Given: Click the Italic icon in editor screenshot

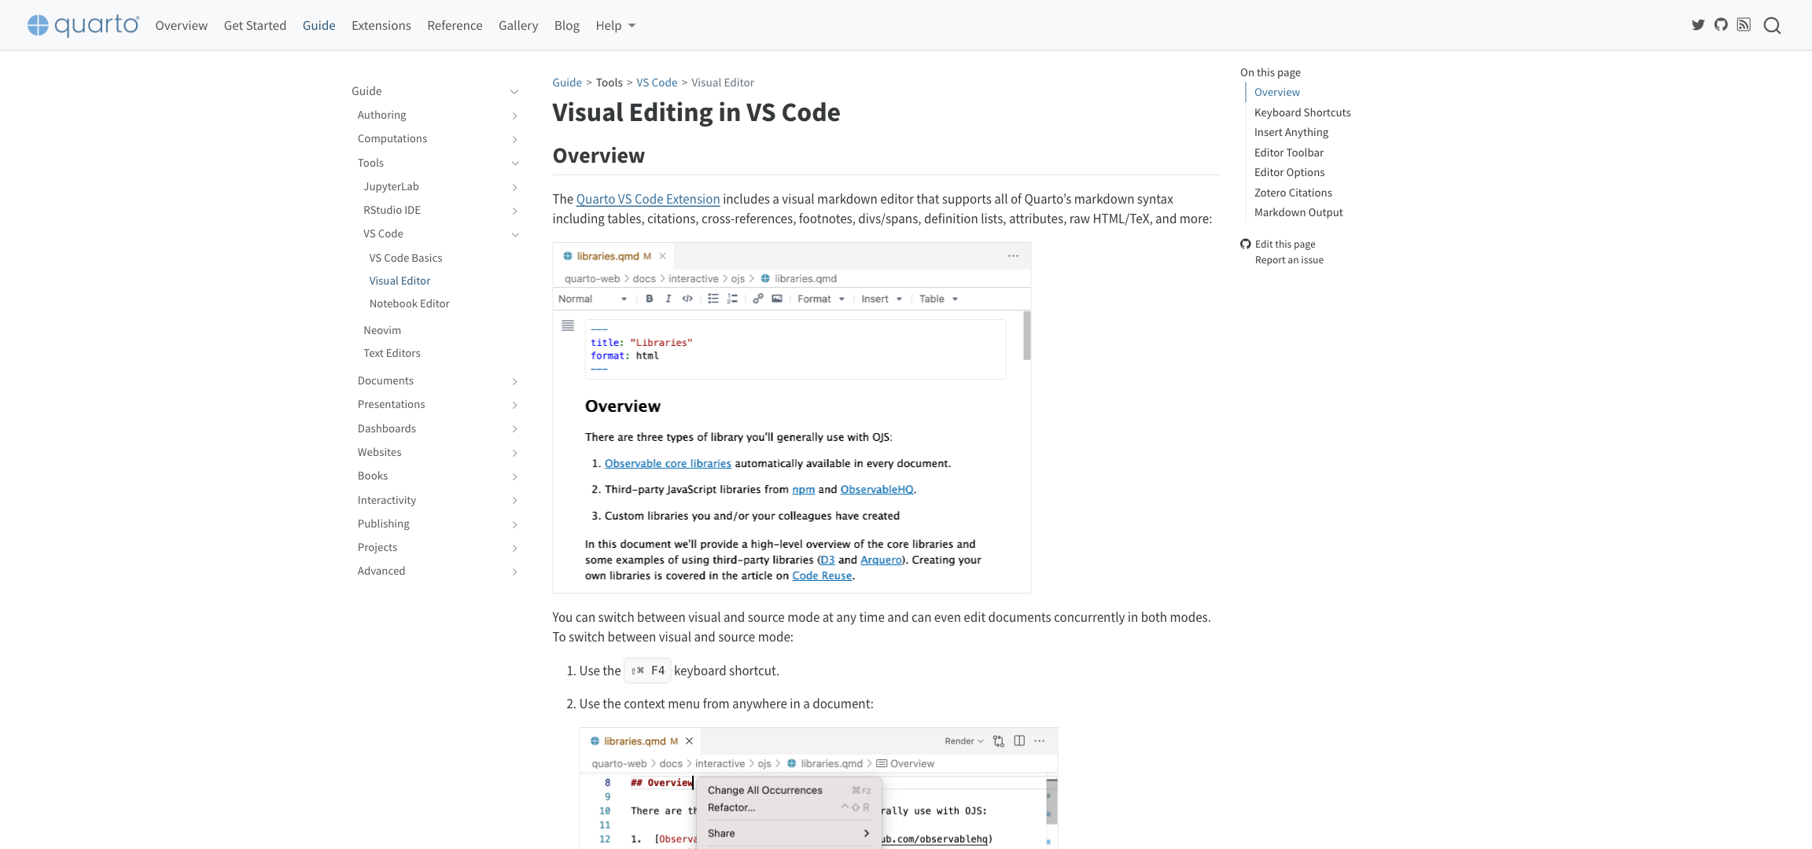Looking at the screenshot, I should (x=668, y=299).
